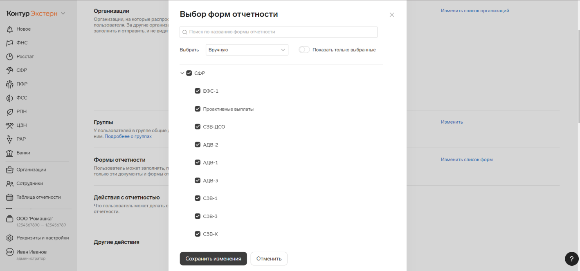Select the СФР umbrella icon in sidebar
This screenshot has width=580, height=271.
(x=10, y=70)
